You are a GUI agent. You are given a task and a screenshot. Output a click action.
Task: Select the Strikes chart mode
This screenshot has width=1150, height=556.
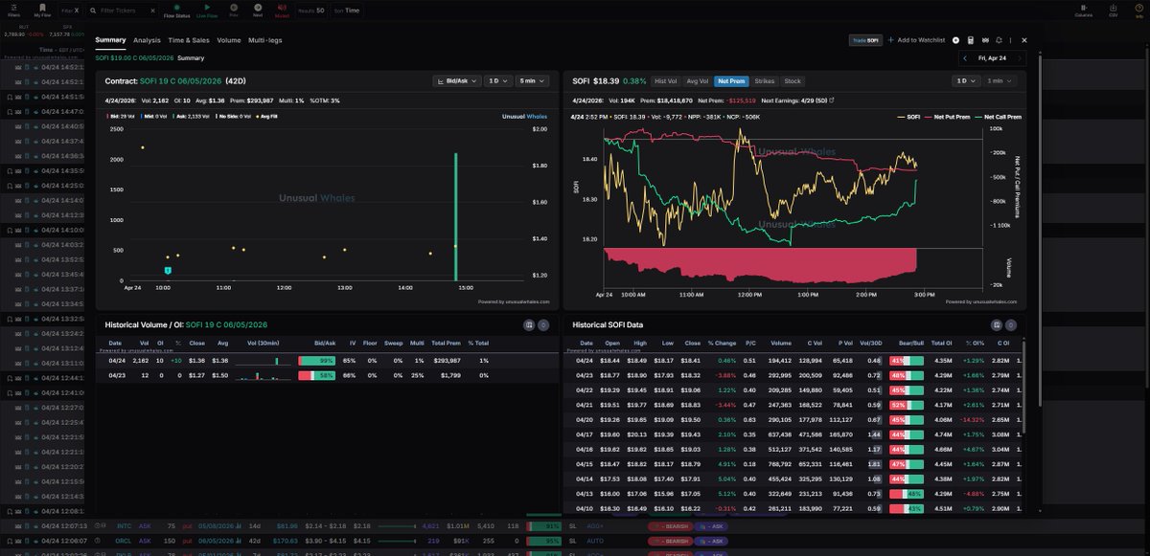[x=765, y=81]
